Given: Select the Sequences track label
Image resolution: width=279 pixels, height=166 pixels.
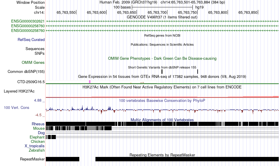Looking at the screenshot, I should point(35,49).
